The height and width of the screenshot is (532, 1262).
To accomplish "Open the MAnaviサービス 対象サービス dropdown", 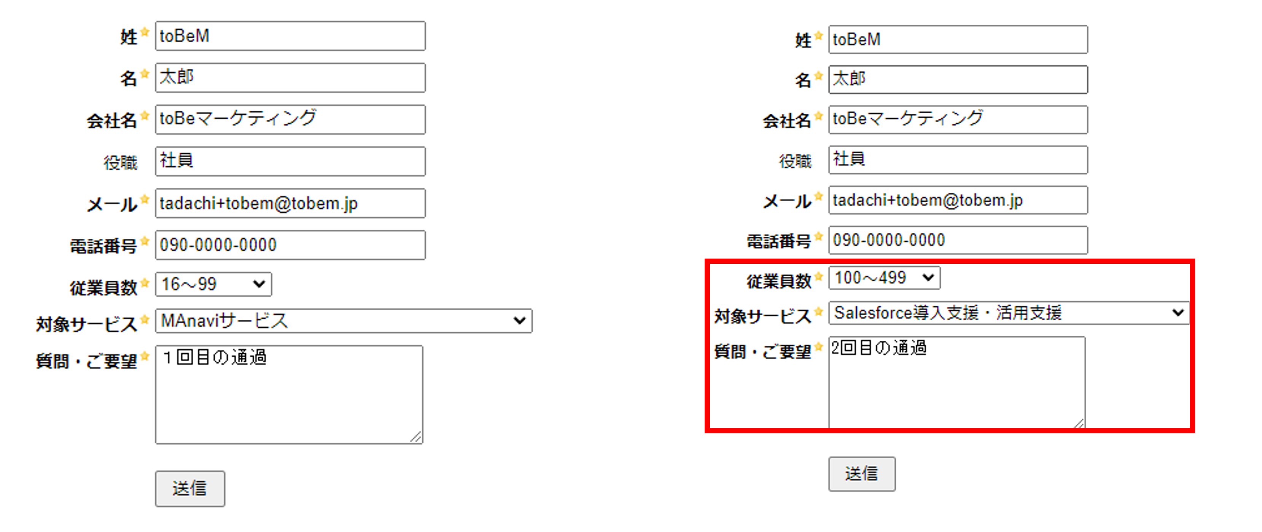I will [x=344, y=321].
